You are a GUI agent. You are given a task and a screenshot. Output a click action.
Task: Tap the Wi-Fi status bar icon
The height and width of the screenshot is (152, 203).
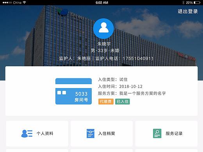pos(24,2)
